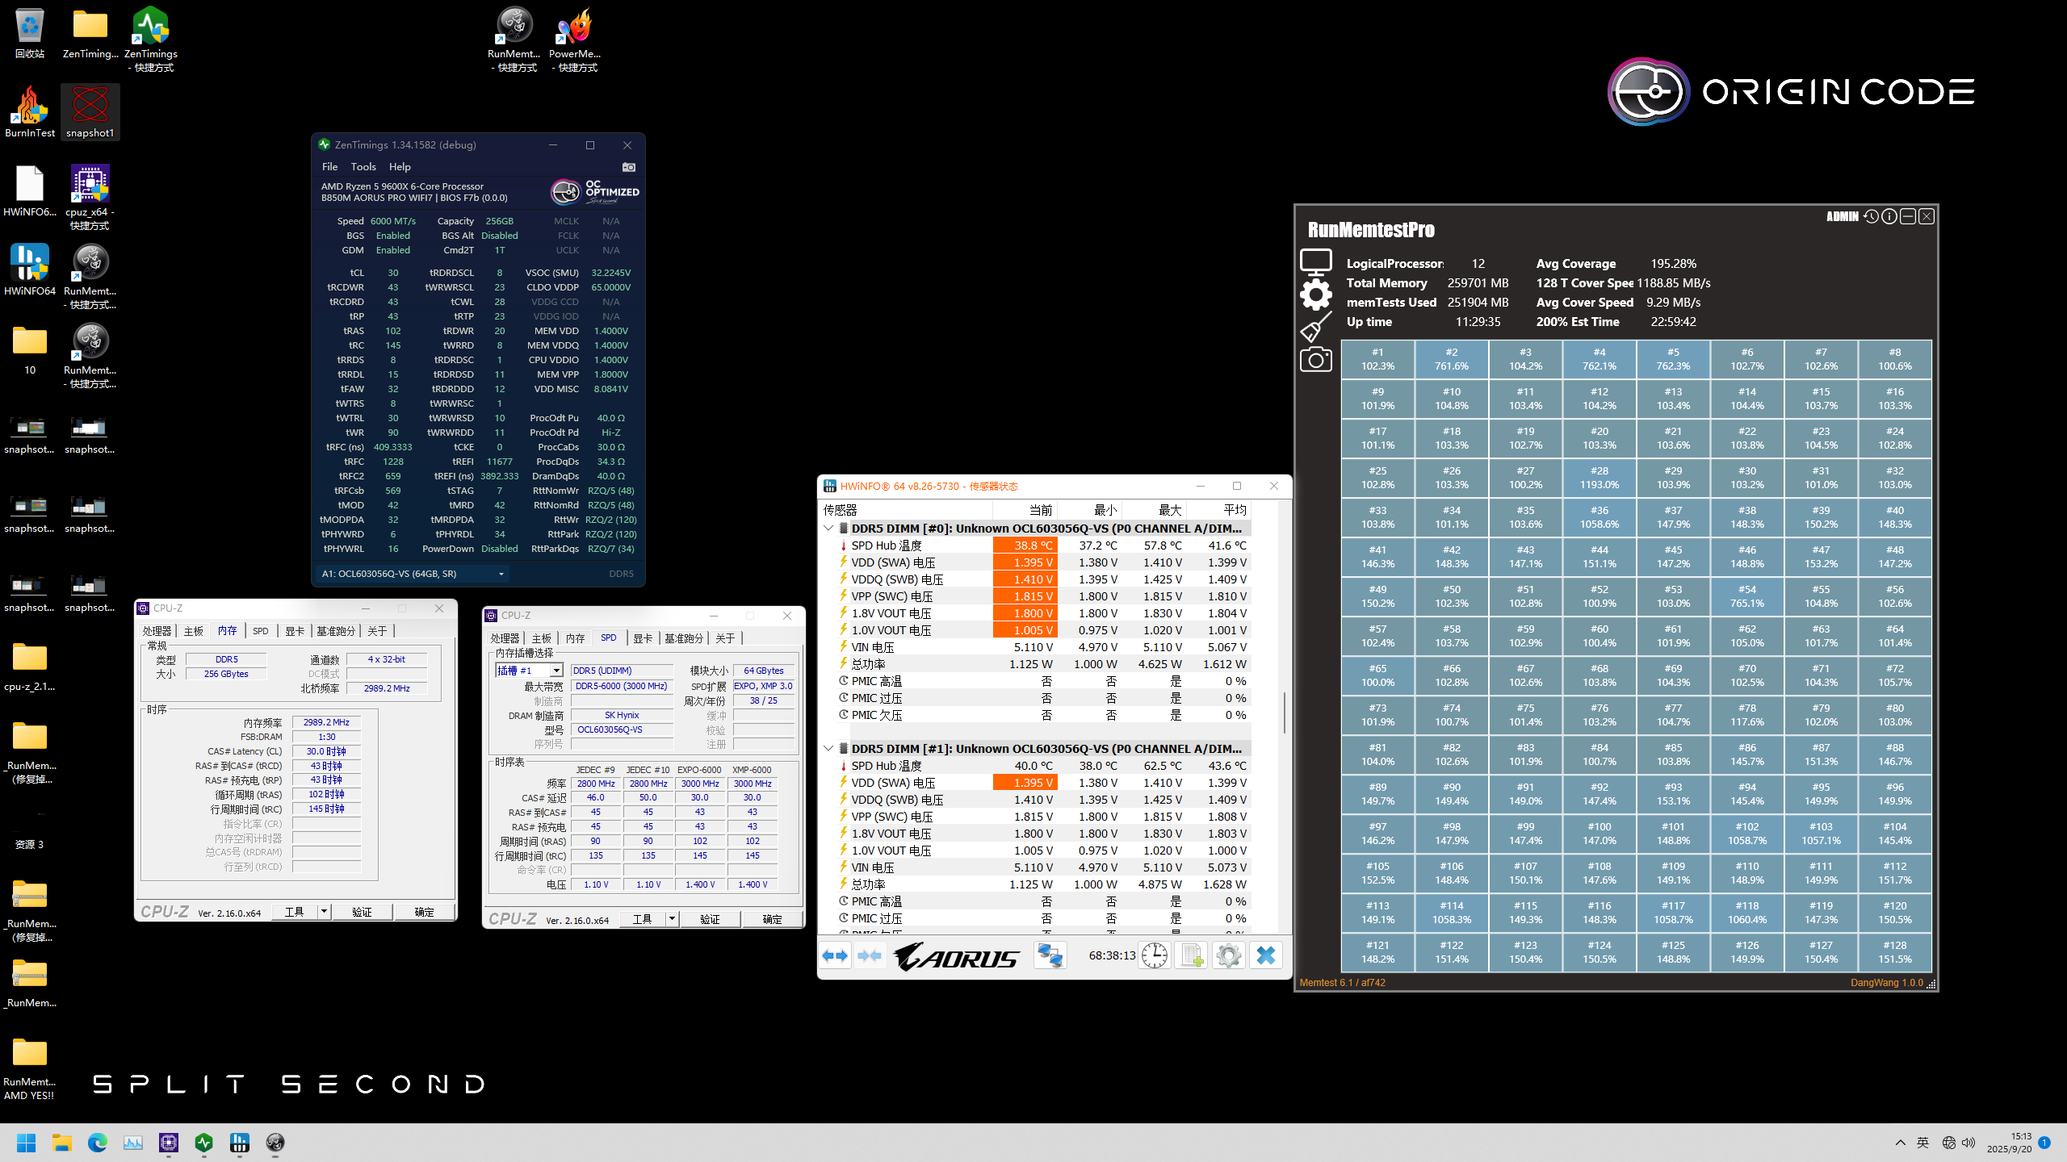The image size is (2067, 1162).
Task: Collapse the DDR5 DIMM [#0] sensor group
Action: pyautogui.click(x=828, y=528)
